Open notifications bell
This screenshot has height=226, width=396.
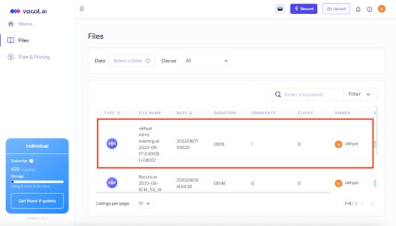coord(358,9)
